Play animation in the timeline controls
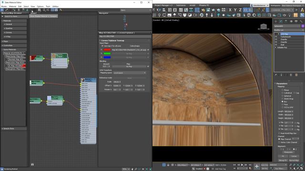This screenshot has height=171, width=305. point(242,165)
